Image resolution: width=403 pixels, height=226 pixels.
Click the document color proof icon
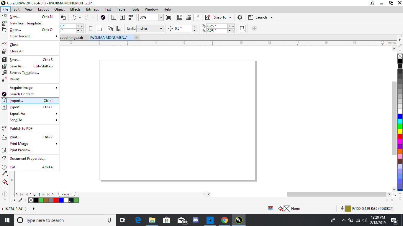[x=271, y=209]
